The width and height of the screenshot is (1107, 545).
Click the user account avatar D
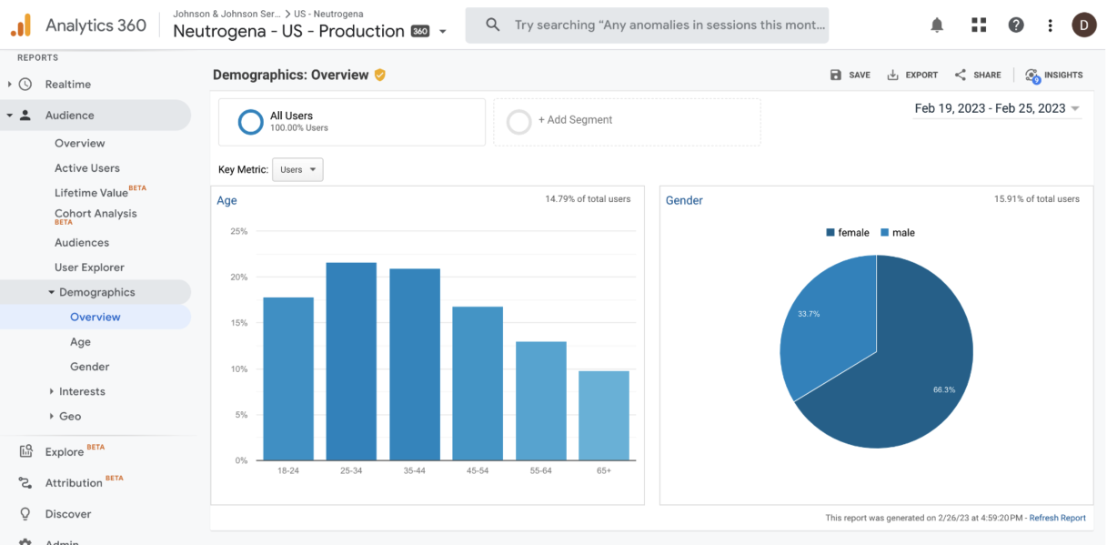pyautogui.click(x=1083, y=25)
